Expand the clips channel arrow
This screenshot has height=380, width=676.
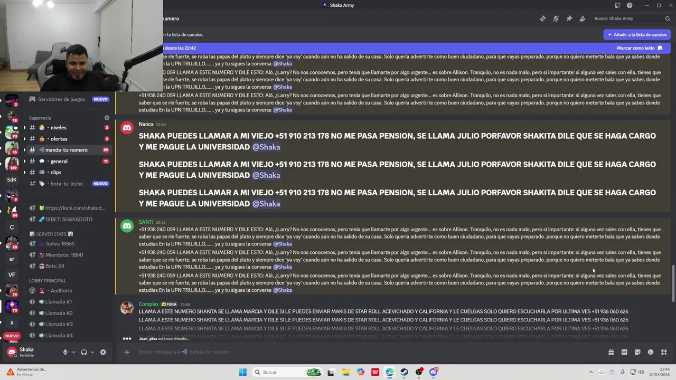[x=24, y=173]
